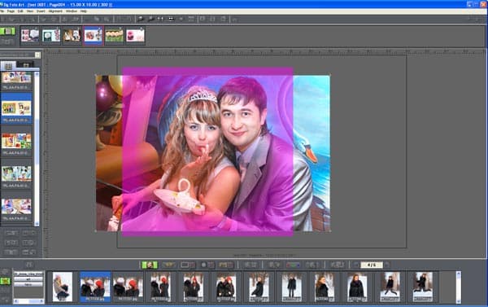
Task: Click the green filmstrip icon beside page thumbnails
Action: pos(7,31)
